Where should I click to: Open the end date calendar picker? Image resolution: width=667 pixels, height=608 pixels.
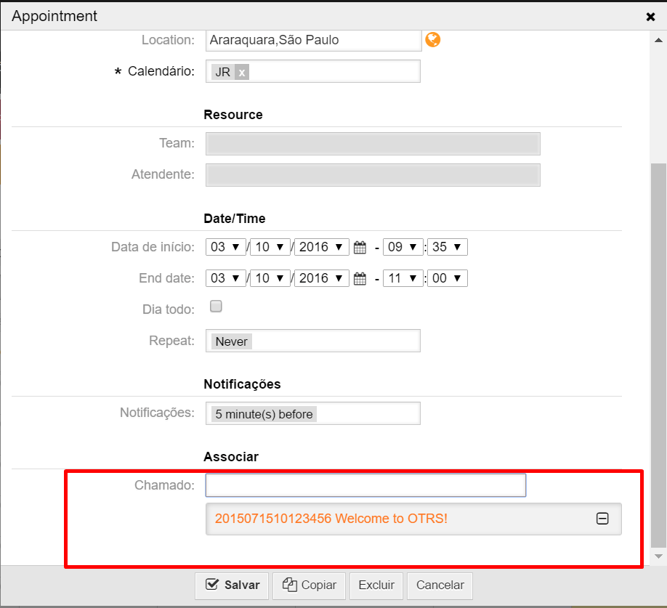coord(360,279)
